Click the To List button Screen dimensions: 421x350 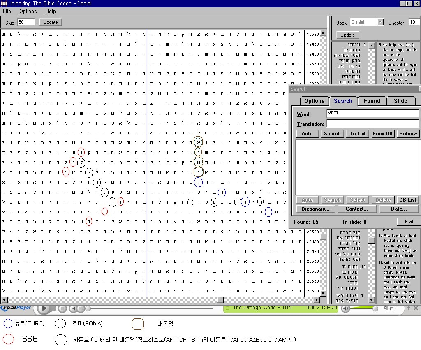[358, 134]
